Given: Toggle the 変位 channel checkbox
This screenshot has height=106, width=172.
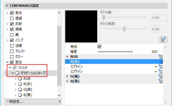Looking at the screenshot, I should coord(12,62).
